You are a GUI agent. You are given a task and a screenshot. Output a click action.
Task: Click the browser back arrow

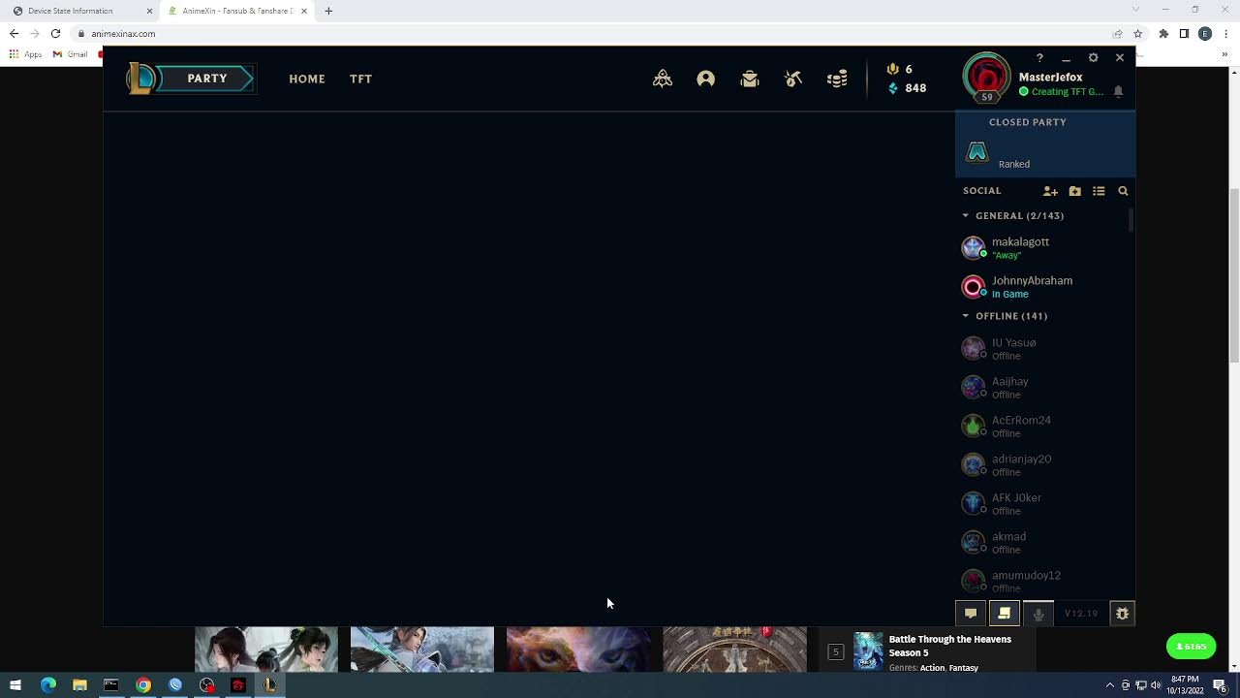[14, 33]
